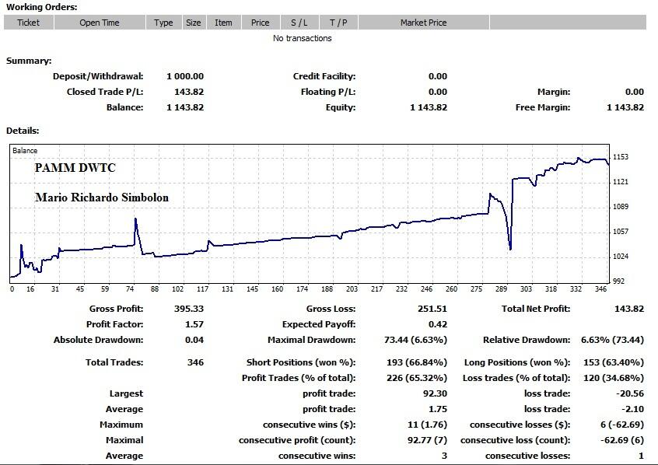Click average consecutive wins value 3
The image size is (658, 465).
(444, 456)
